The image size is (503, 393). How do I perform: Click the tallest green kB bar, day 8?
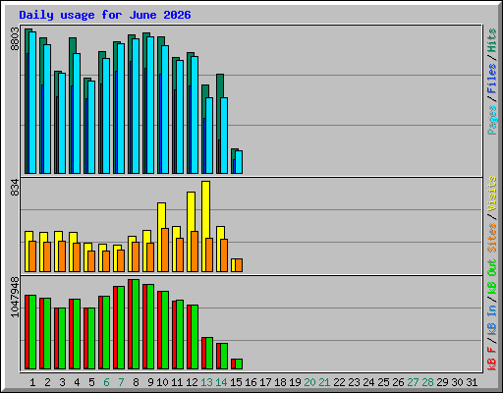[x=136, y=324]
